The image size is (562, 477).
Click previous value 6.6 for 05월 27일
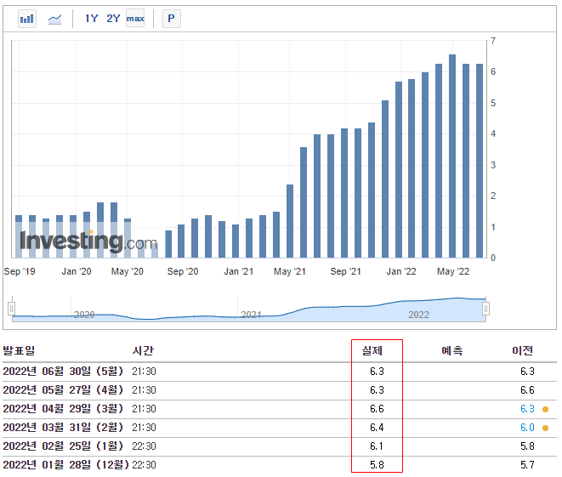pos(527,390)
